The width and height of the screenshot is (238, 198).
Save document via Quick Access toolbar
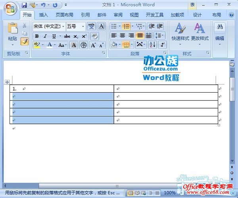click(x=24, y=5)
